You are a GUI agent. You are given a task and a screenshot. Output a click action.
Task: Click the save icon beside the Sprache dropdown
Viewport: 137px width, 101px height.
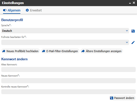click(133, 31)
